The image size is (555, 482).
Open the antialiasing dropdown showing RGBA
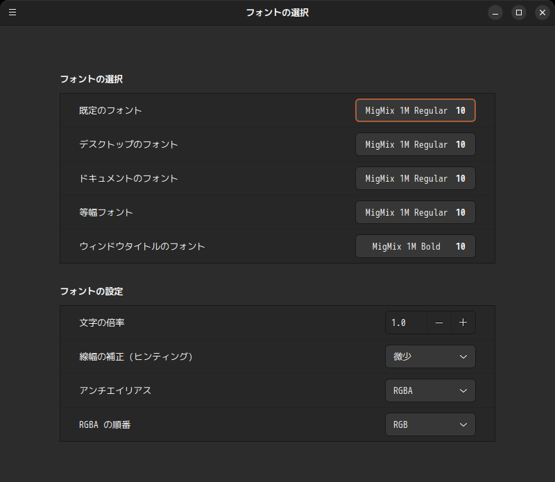pos(430,390)
